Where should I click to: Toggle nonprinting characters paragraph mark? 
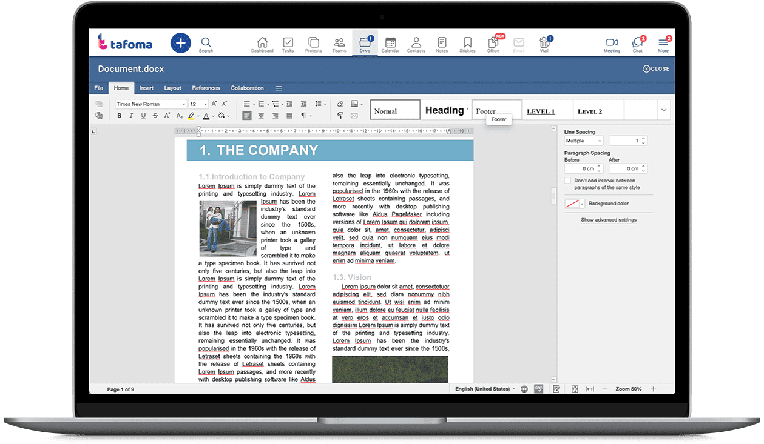click(304, 116)
